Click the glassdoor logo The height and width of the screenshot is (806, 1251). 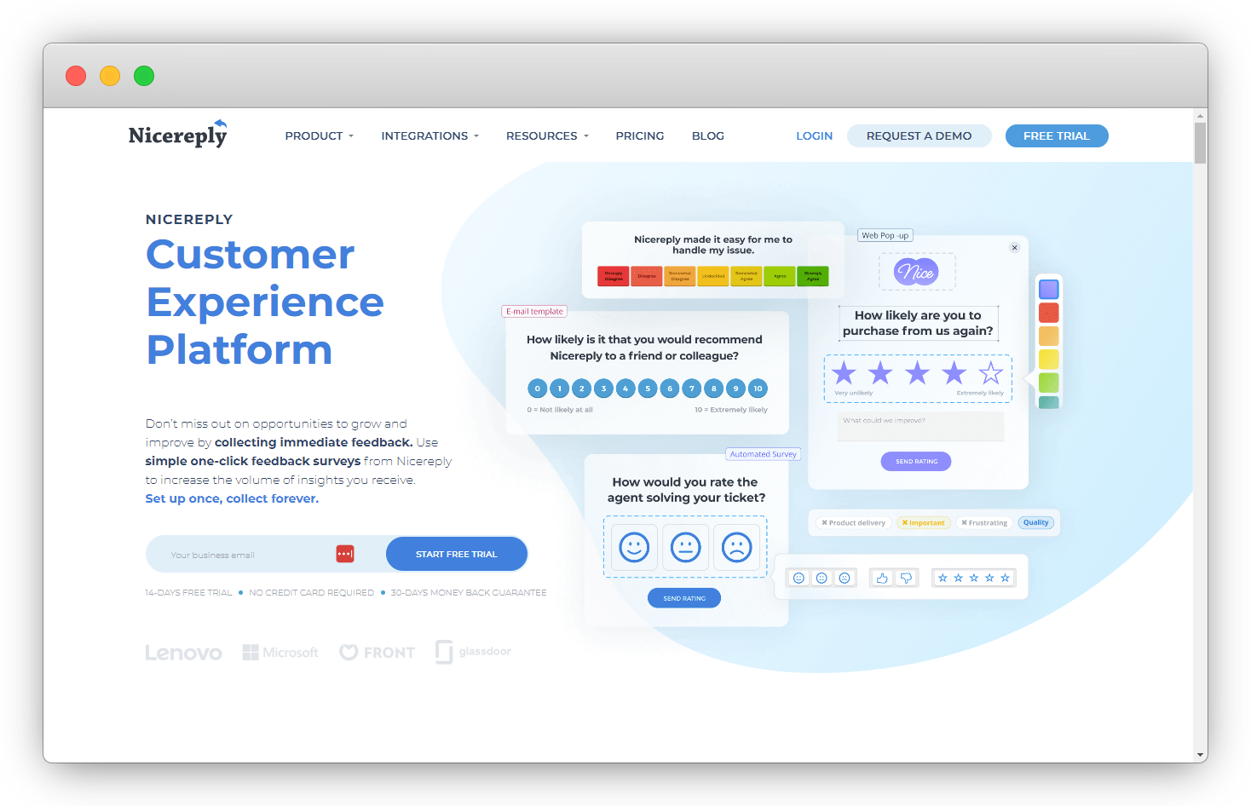[x=473, y=652]
